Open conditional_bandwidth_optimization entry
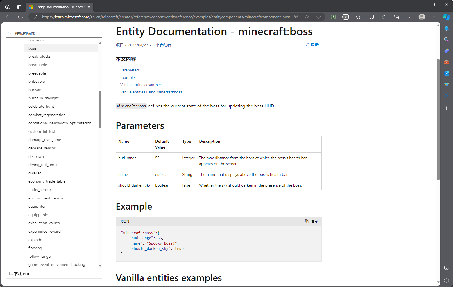 [x=60, y=123]
